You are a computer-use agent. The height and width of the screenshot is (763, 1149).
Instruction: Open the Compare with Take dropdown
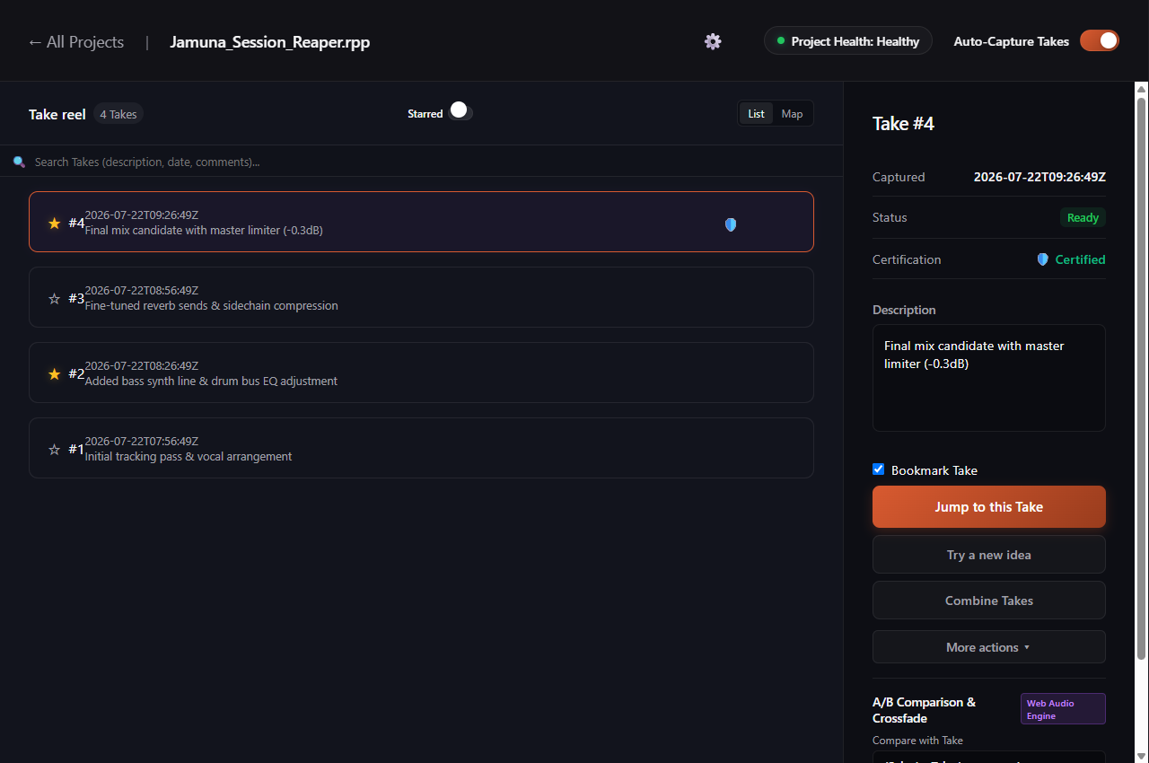click(x=989, y=757)
